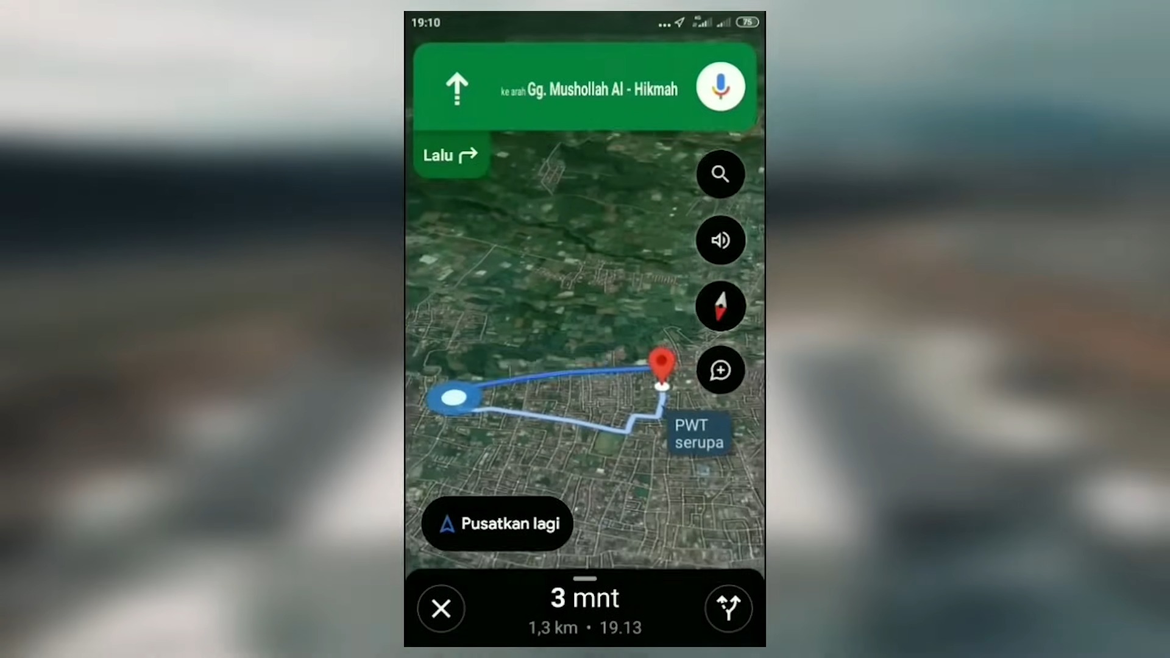Tap the sound/volume speaker icon

click(720, 239)
